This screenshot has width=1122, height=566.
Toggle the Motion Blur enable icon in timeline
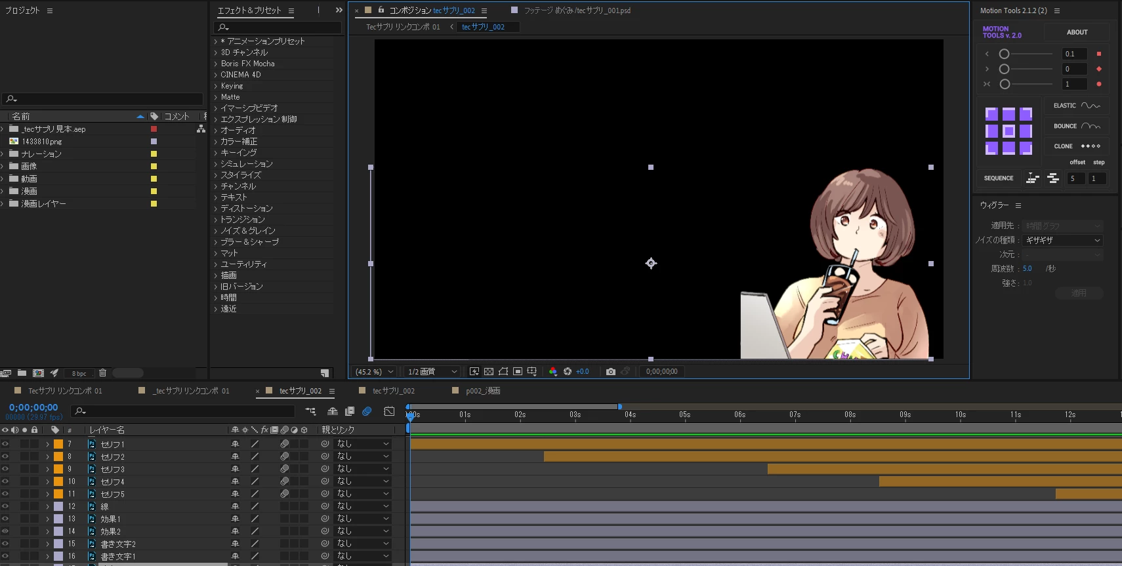367,411
